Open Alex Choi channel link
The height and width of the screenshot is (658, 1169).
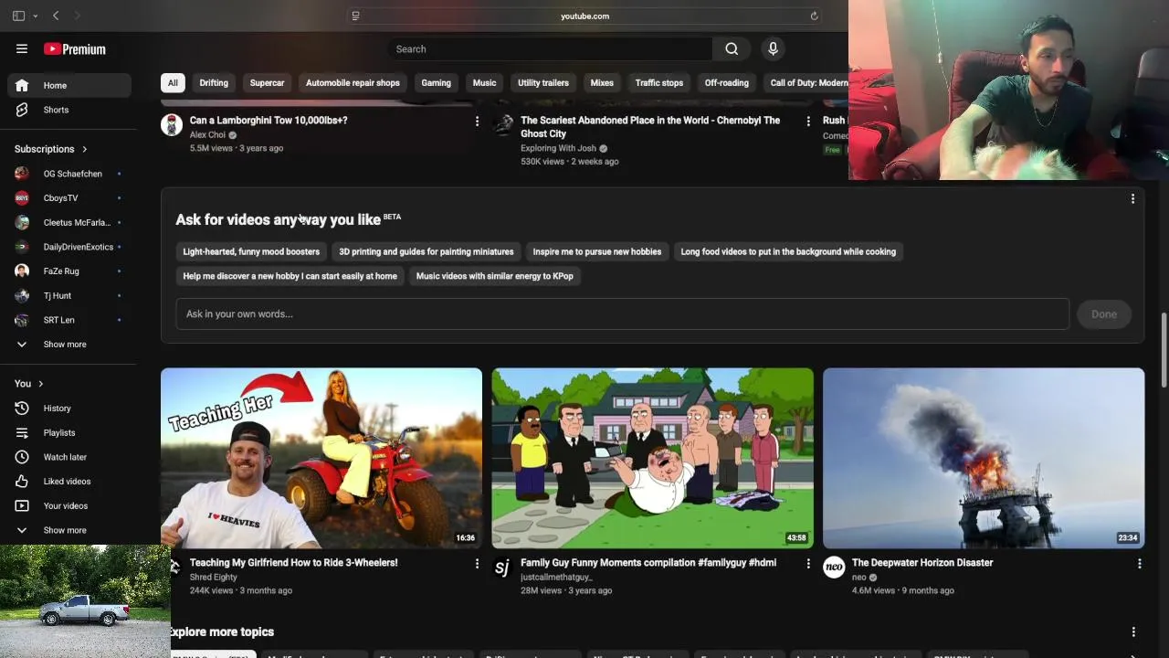[207, 135]
